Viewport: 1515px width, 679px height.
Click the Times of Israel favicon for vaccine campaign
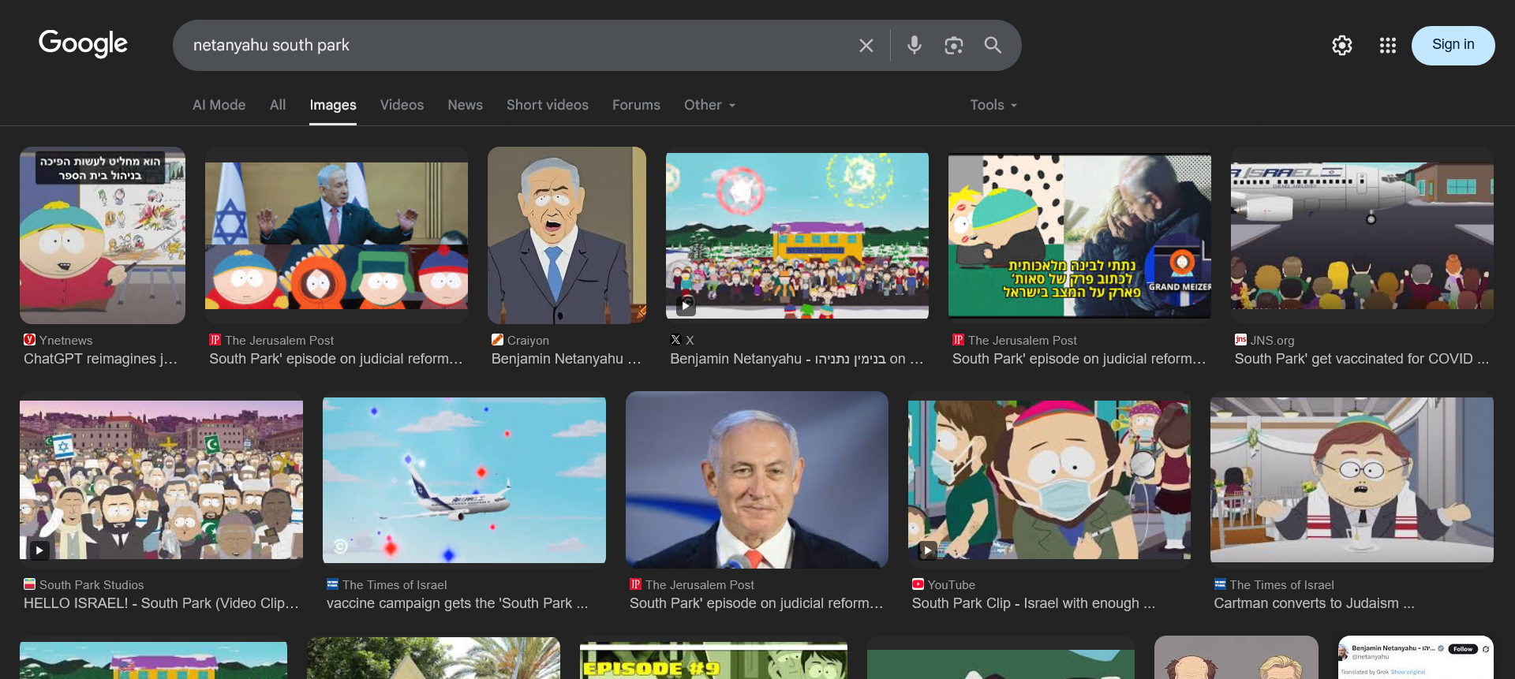332,584
